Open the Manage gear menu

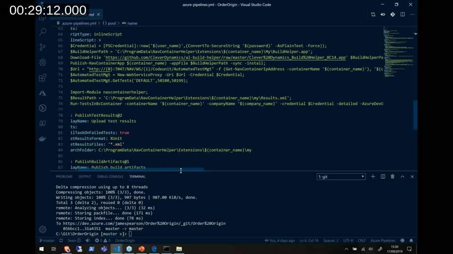(x=43, y=229)
